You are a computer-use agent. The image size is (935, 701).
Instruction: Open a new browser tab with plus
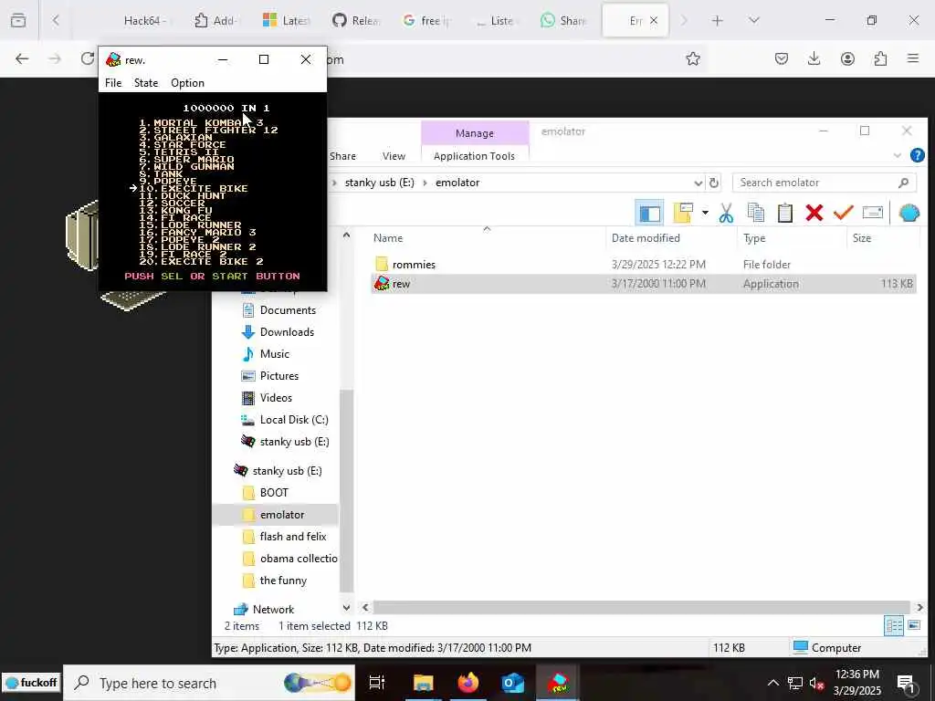(x=718, y=21)
